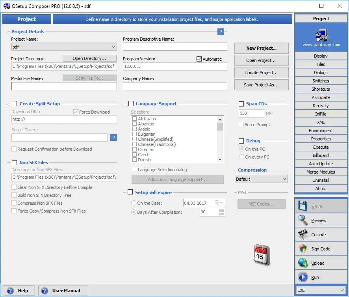
Task: Enable the Span CDs checkbox
Action: click(241, 104)
